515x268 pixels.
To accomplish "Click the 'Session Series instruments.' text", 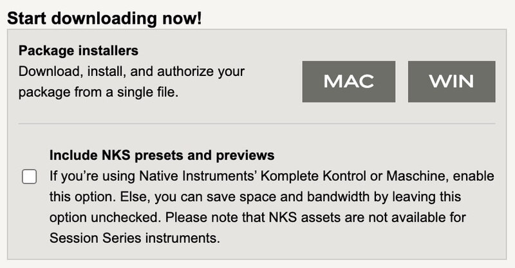I will point(135,238).
